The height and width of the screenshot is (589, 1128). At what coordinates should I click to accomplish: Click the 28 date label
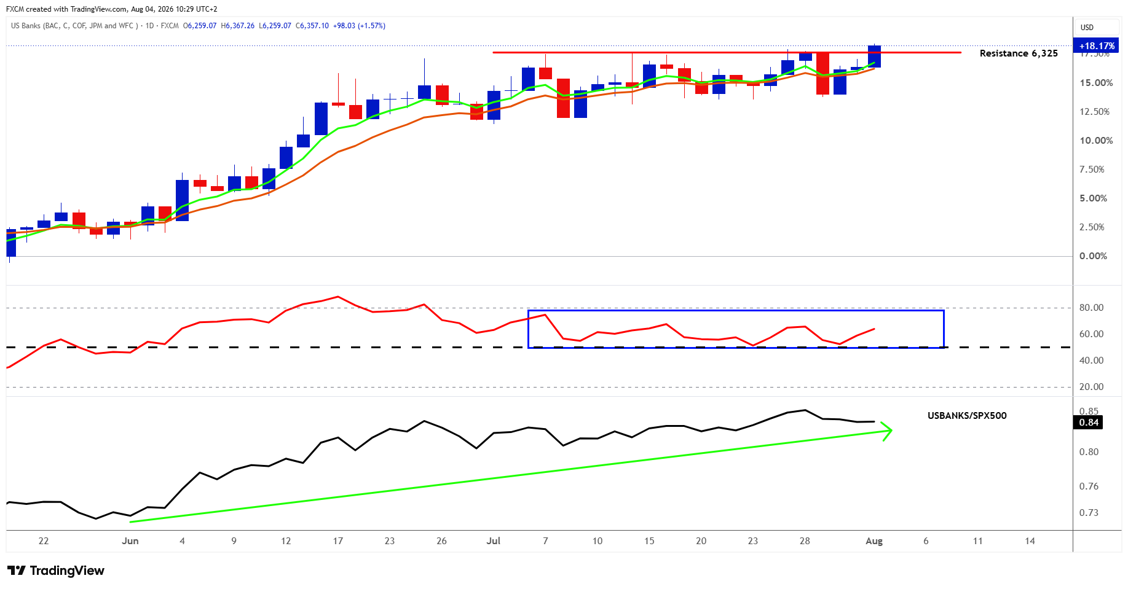[x=805, y=541]
